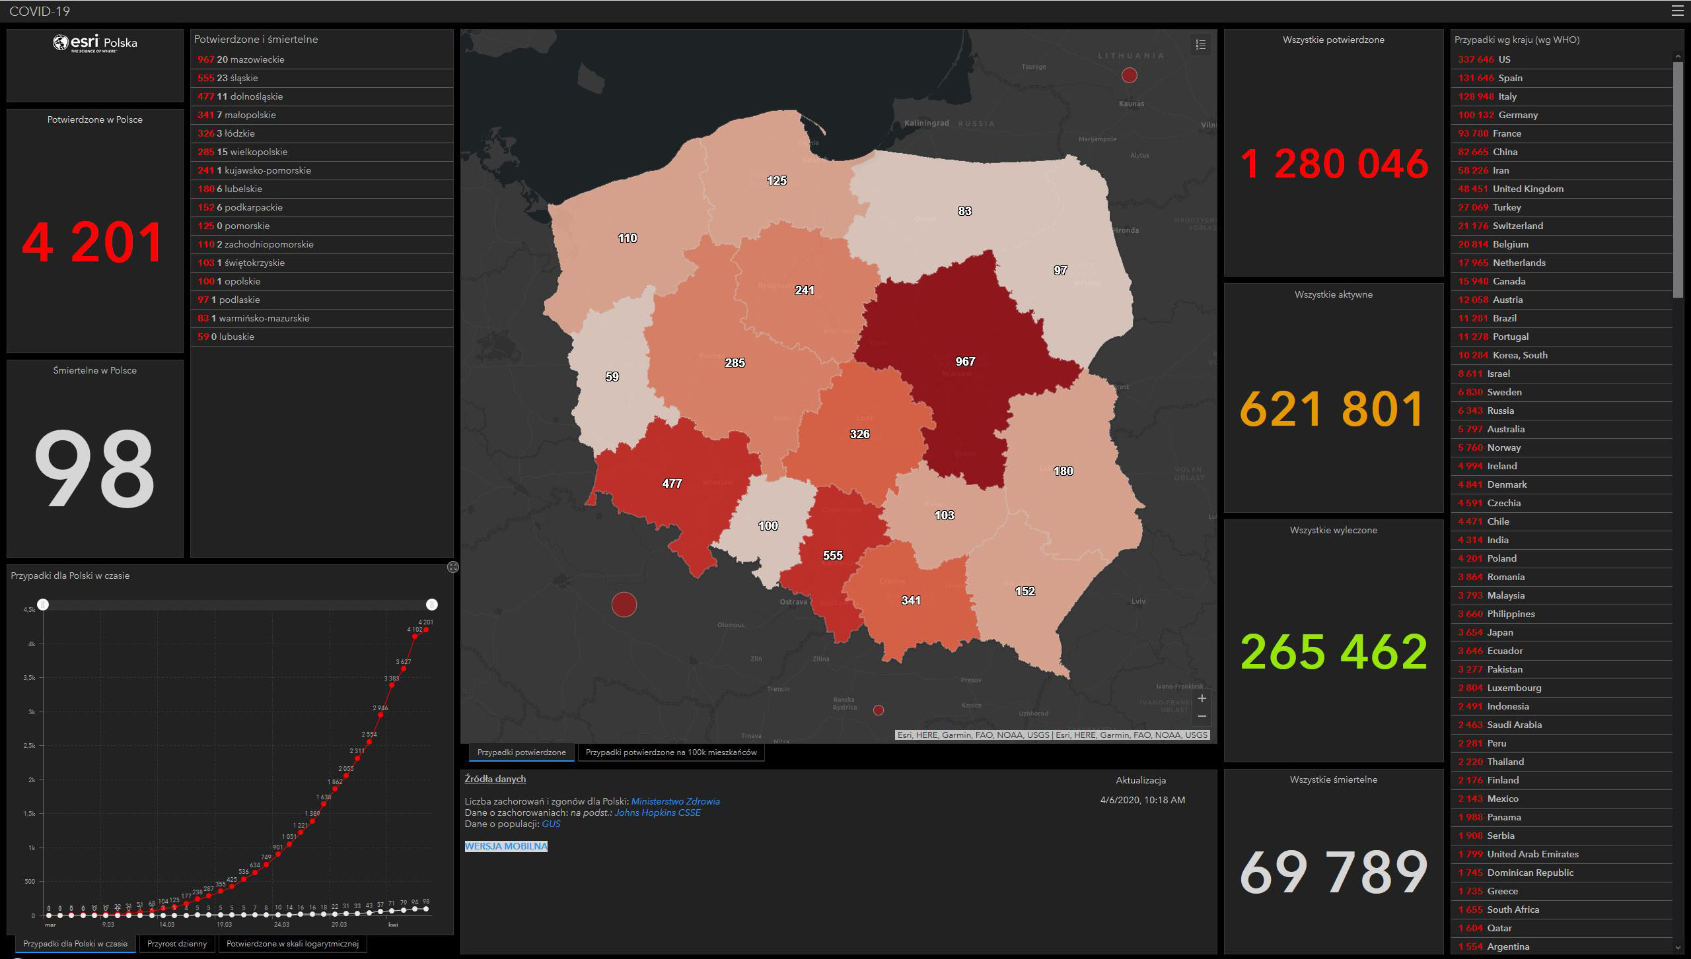Screen dimensions: 1691x959
Task: Expand the time chart to fullscreen
Action: 452,567
